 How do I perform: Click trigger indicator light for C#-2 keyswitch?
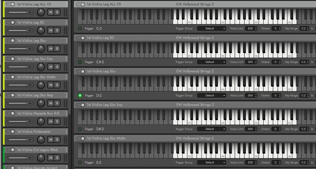click(x=80, y=62)
